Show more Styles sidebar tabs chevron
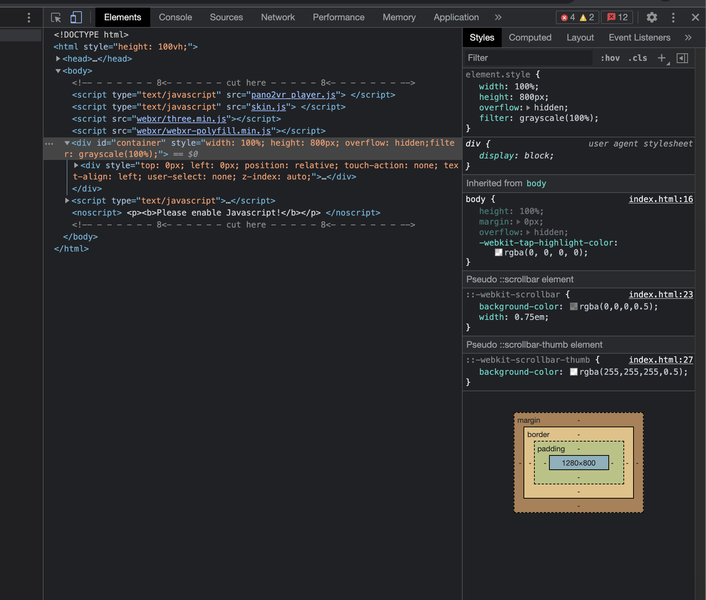706x600 pixels. pos(688,38)
